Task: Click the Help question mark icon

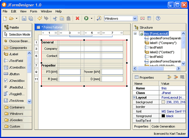Action: click(x=158, y=18)
